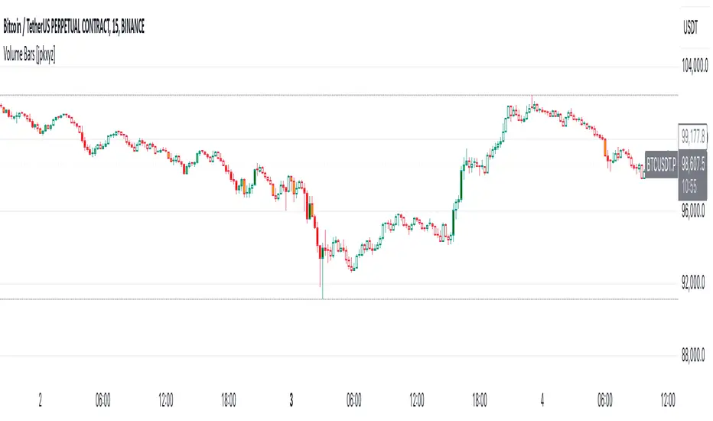Click the 96,000.0 price axis label

[694, 214]
